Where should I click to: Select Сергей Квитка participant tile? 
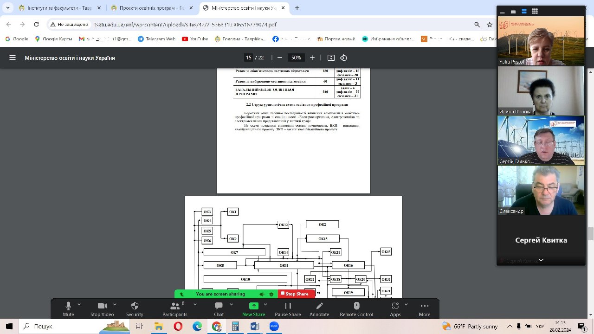coord(541,240)
